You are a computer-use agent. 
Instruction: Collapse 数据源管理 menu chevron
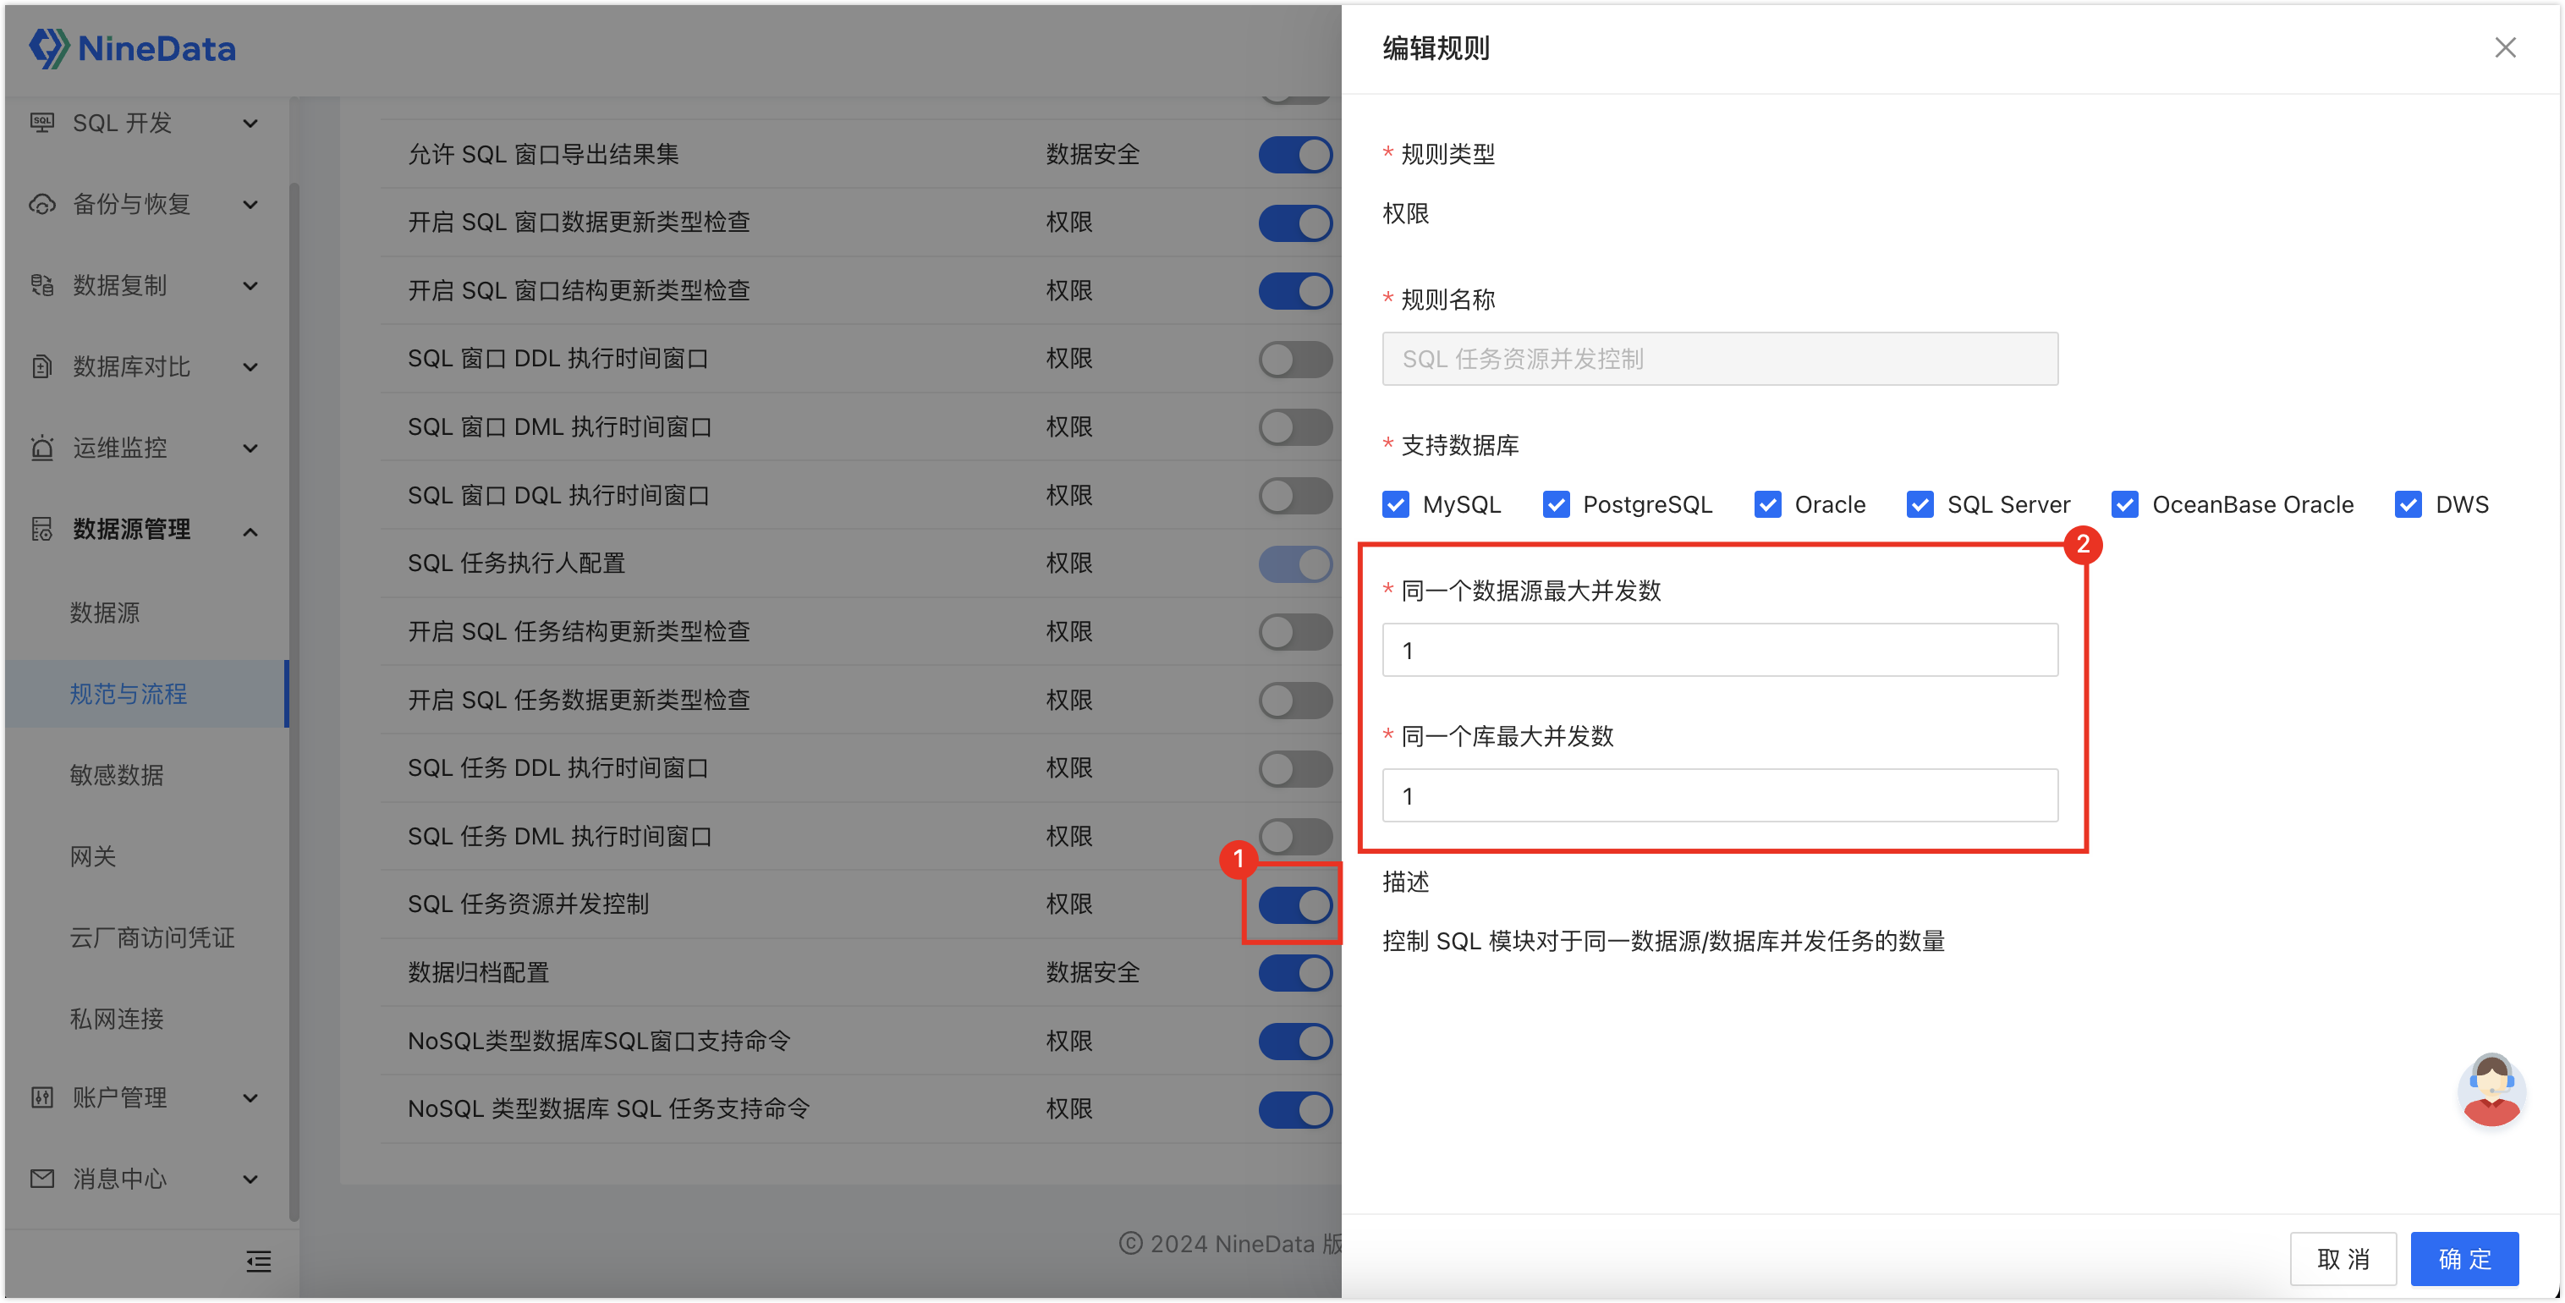251,531
